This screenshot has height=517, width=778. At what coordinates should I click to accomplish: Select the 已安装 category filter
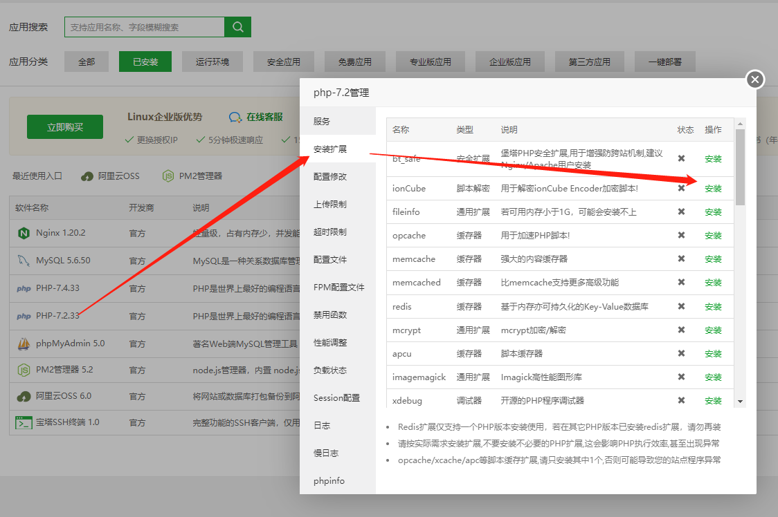145,62
